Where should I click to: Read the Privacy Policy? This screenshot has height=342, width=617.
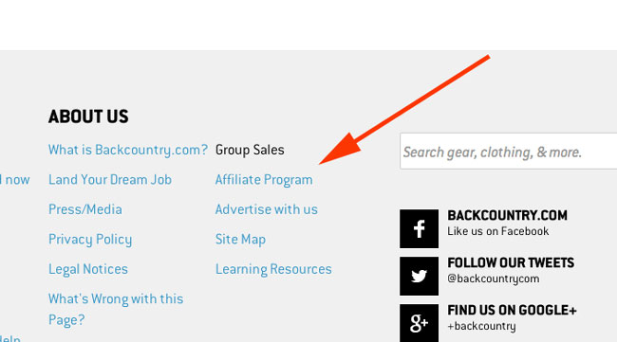click(90, 240)
